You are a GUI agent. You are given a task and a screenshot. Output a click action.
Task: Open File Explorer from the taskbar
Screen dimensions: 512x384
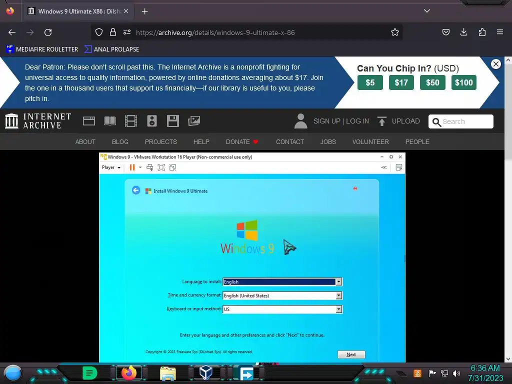click(168, 373)
